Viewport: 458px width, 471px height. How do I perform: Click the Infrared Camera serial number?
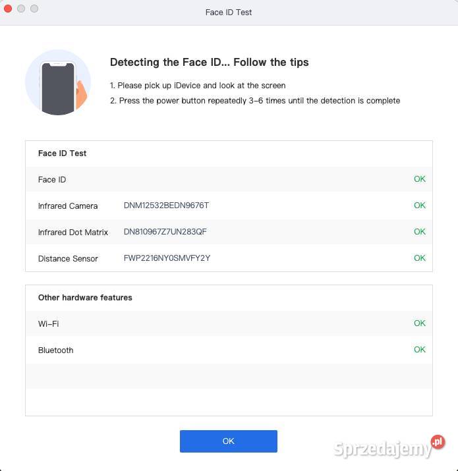tap(166, 206)
